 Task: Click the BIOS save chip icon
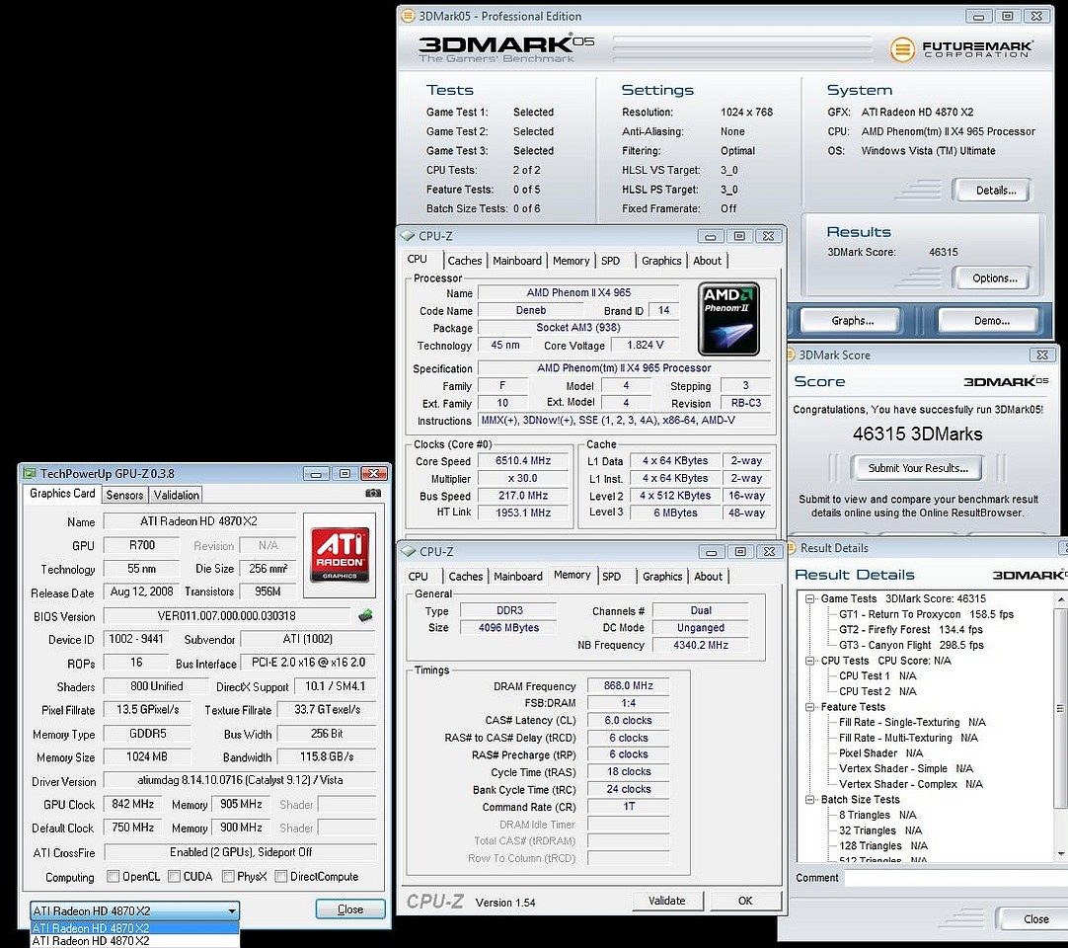[x=365, y=615]
